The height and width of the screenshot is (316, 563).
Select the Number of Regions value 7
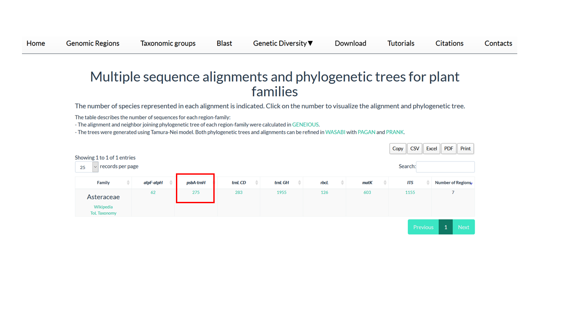click(x=453, y=192)
